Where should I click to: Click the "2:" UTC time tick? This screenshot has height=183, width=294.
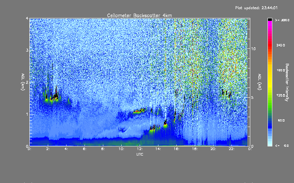(x=48, y=149)
